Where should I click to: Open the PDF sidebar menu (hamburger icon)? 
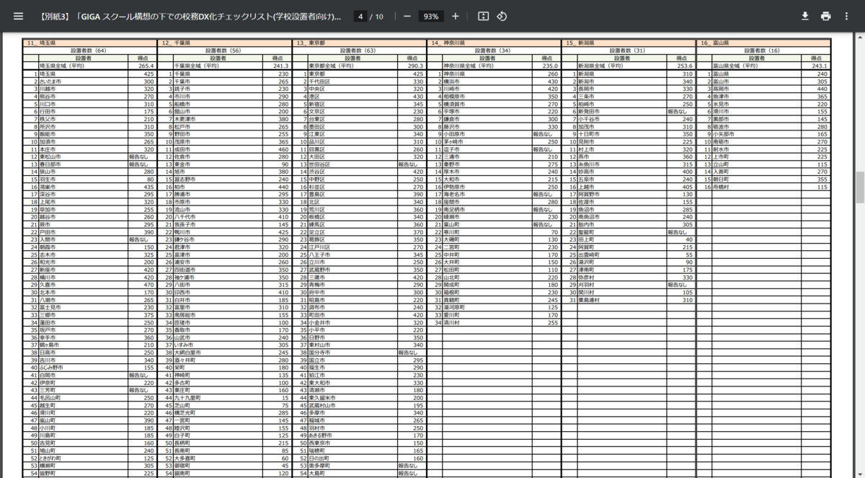pyautogui.click(x=18, y=16)
